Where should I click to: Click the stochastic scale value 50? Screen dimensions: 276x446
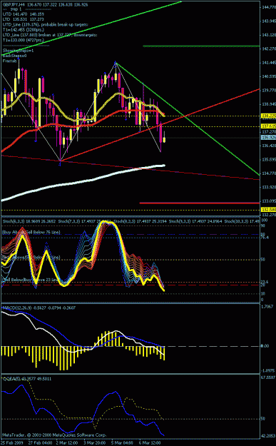(263, 260)
